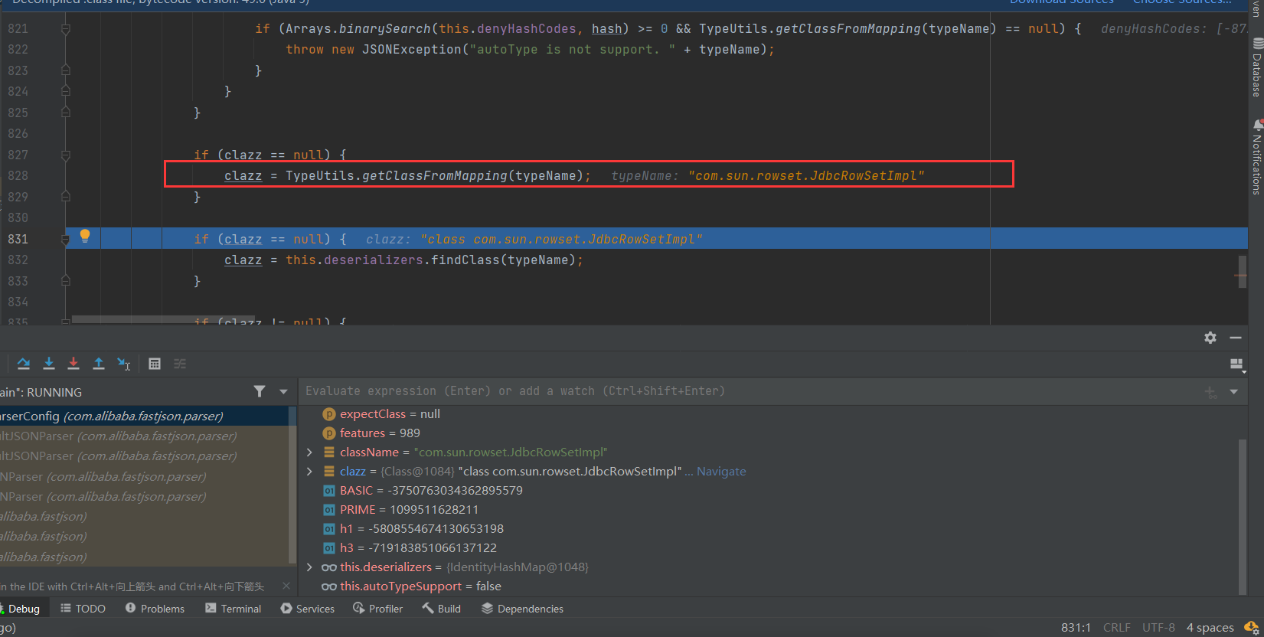
Task: Expand the className variable node
Action: tap(309, 452)
